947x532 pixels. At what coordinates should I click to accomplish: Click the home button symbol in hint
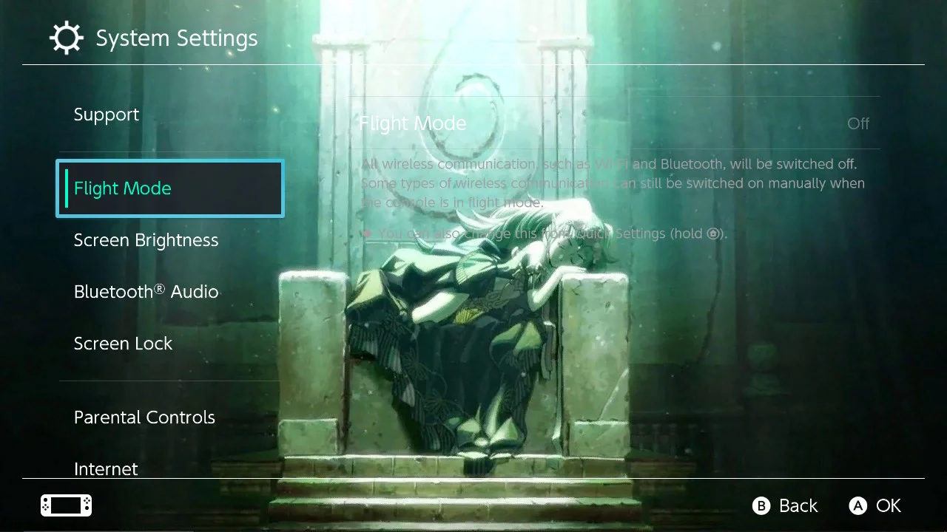[713, 233]
